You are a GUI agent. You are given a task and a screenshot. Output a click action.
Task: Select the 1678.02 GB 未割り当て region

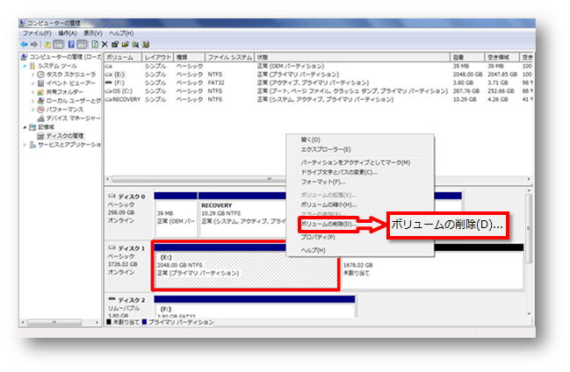pyautogui.click(x=433, y=268)
